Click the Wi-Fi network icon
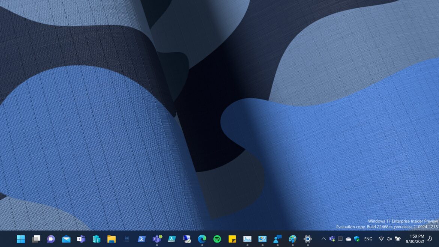Screen dimensions: 439x247 381,239
